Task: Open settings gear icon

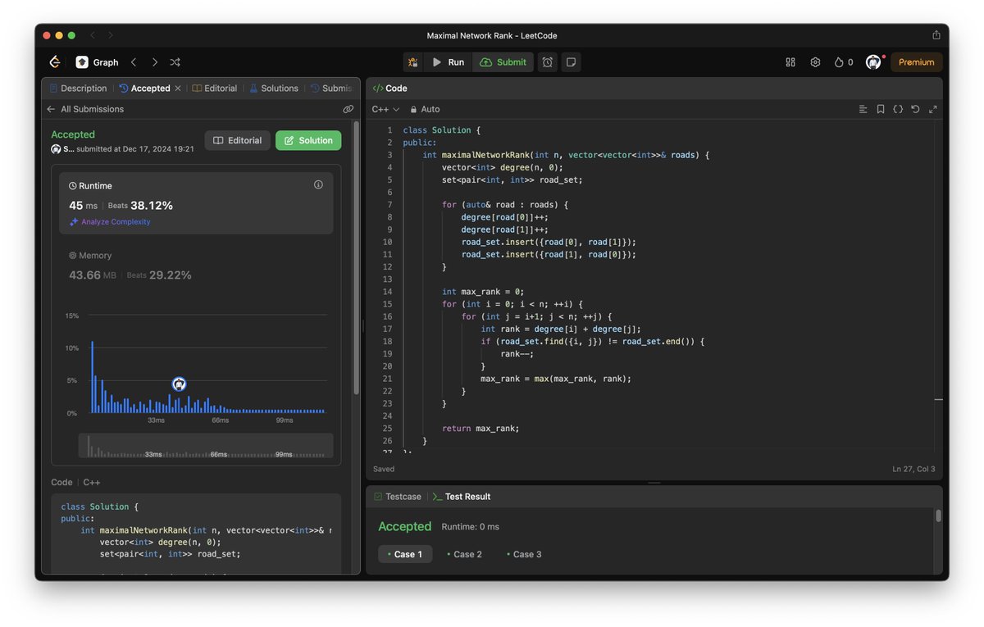Action: tap(815, 62)
